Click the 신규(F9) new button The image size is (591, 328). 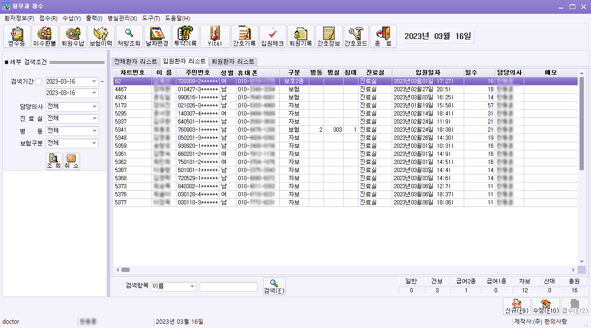tap(517, 307)
